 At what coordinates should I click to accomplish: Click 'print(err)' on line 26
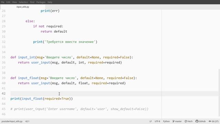click(x=50, y=11)
